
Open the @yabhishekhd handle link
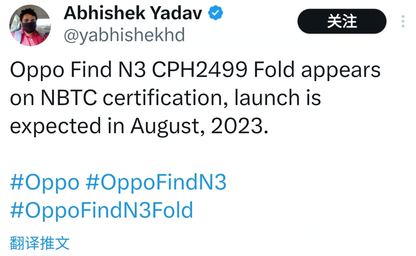(124, 35)
